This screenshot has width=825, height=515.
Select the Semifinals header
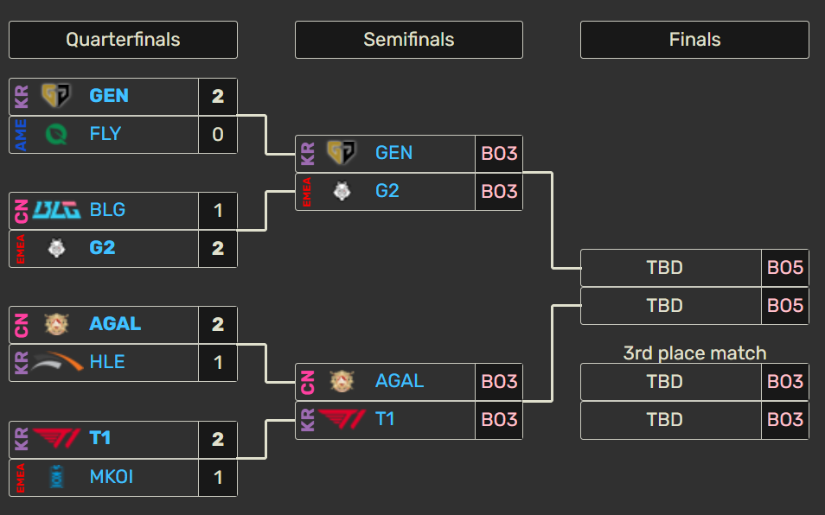pyautogui.click(x=408, y=39)
